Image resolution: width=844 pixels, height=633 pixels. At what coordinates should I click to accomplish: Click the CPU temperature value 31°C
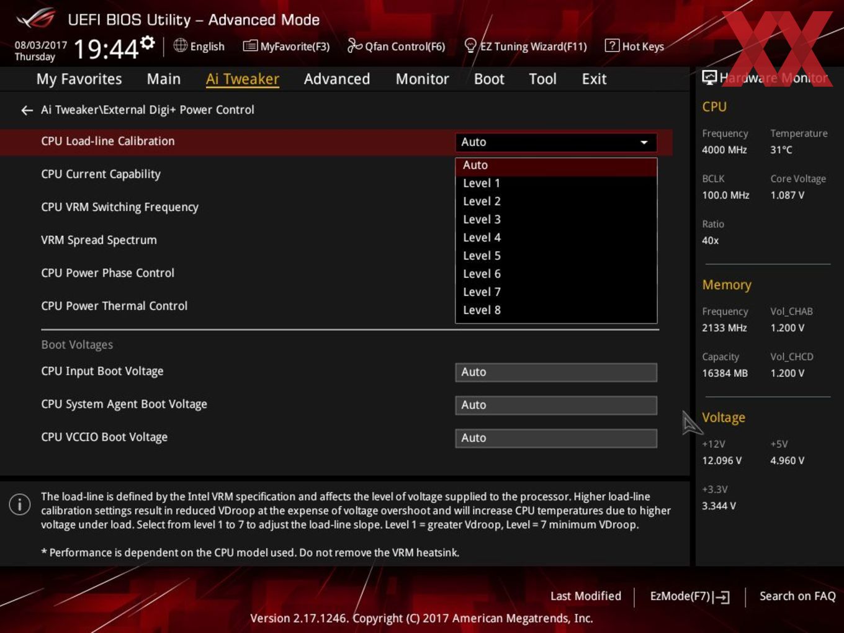tap(781, 150)
